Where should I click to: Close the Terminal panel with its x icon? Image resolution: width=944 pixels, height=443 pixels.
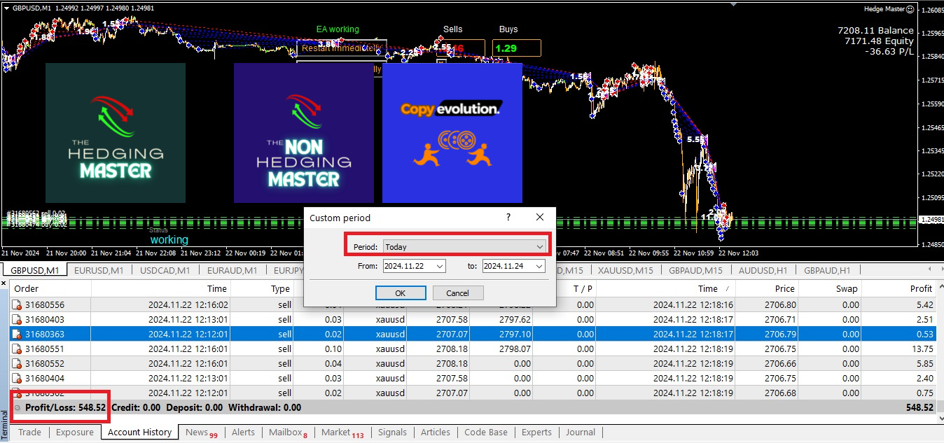click(4, 284)
